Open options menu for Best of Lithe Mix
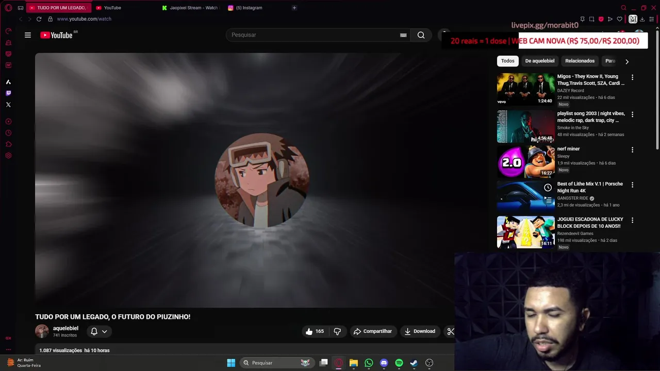 point(632,184)
